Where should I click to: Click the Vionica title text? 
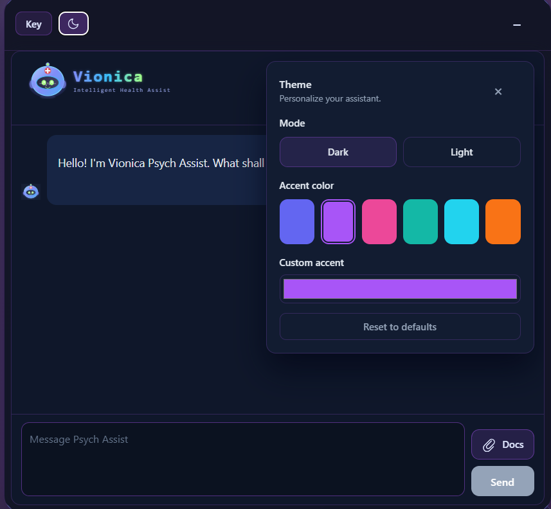tap(108, 76)
